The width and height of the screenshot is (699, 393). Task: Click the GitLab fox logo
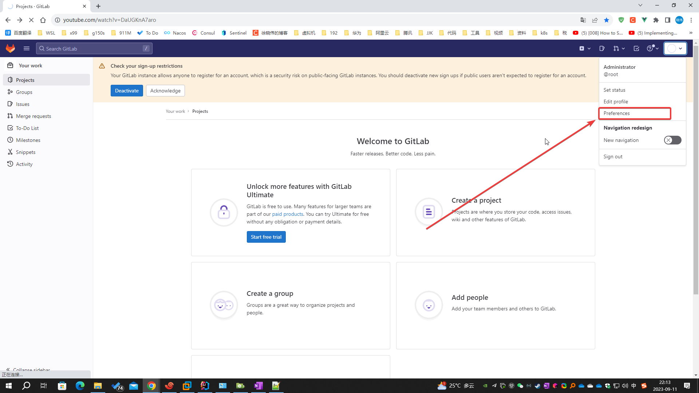coord(10,48)
